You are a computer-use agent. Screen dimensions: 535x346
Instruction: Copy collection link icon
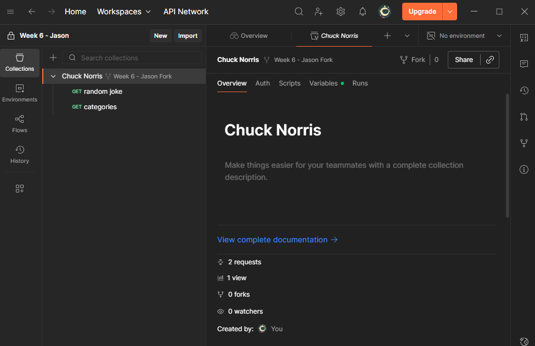point(490,60)
